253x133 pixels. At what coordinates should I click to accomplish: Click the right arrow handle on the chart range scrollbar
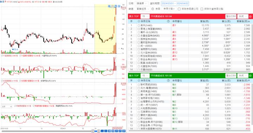coord(98,131)
